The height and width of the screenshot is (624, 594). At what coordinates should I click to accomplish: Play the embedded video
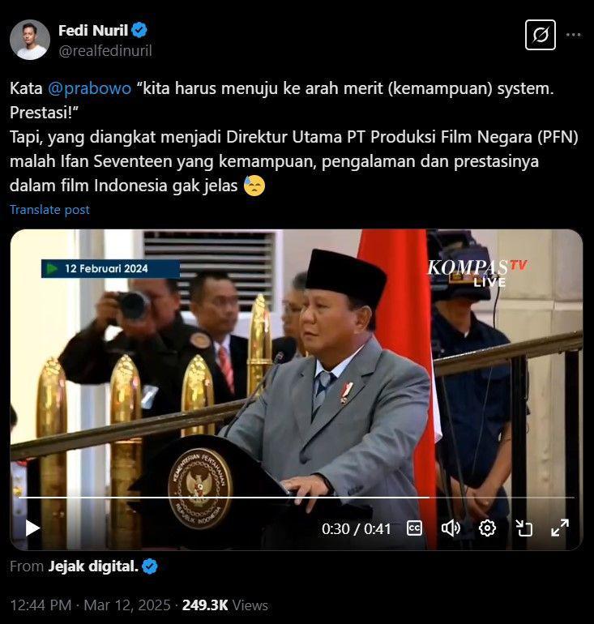(32, 528)
